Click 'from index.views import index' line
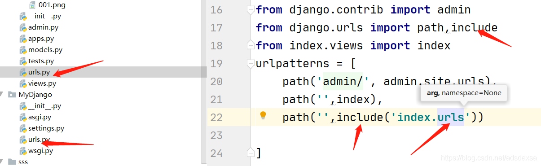The image size is (541, 166). (x=353, y=46)
